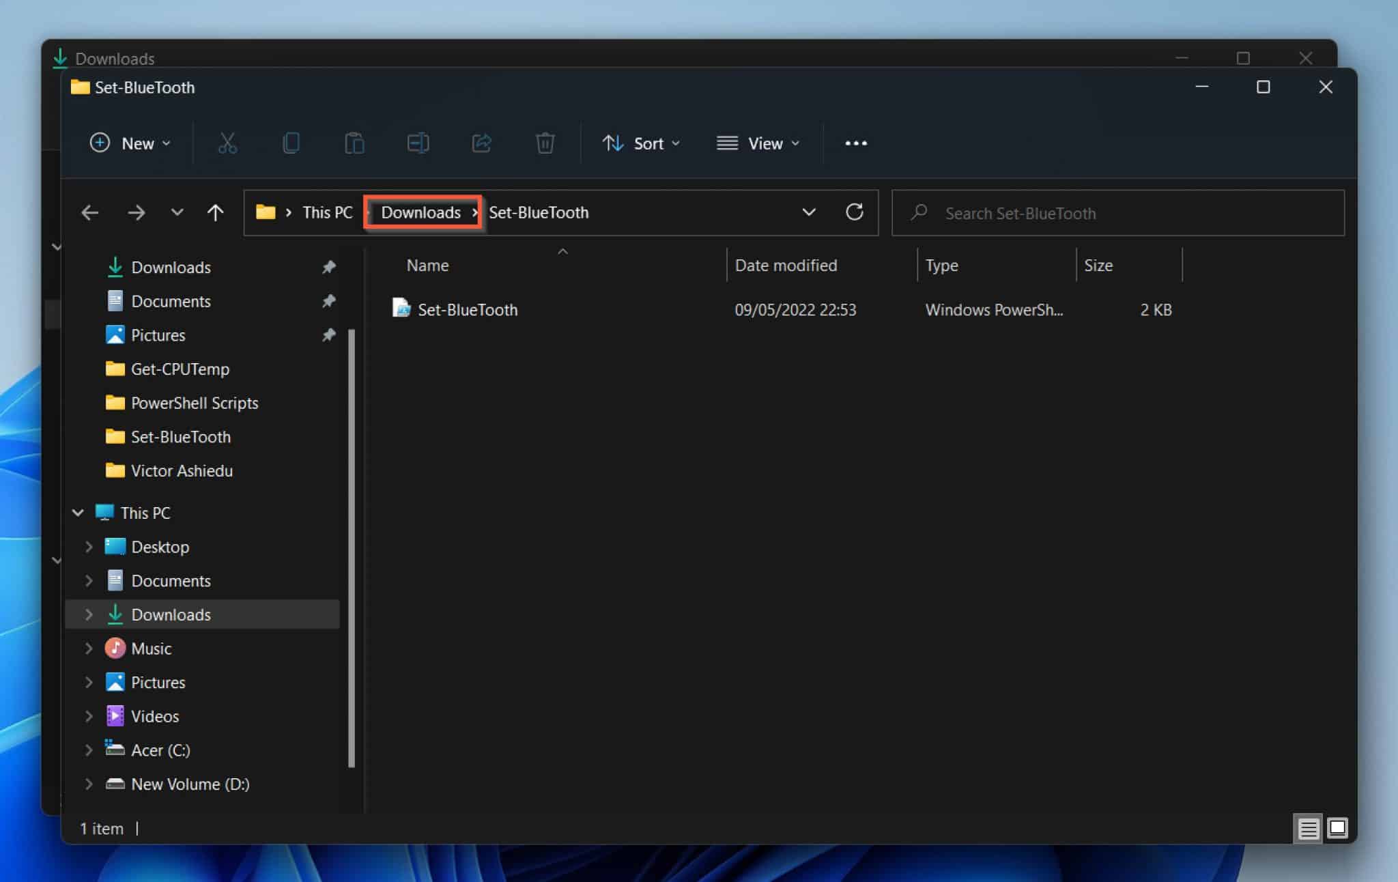Go up to the parent folder
This screenshot has height=882, width=1398.
click(215, 212)
